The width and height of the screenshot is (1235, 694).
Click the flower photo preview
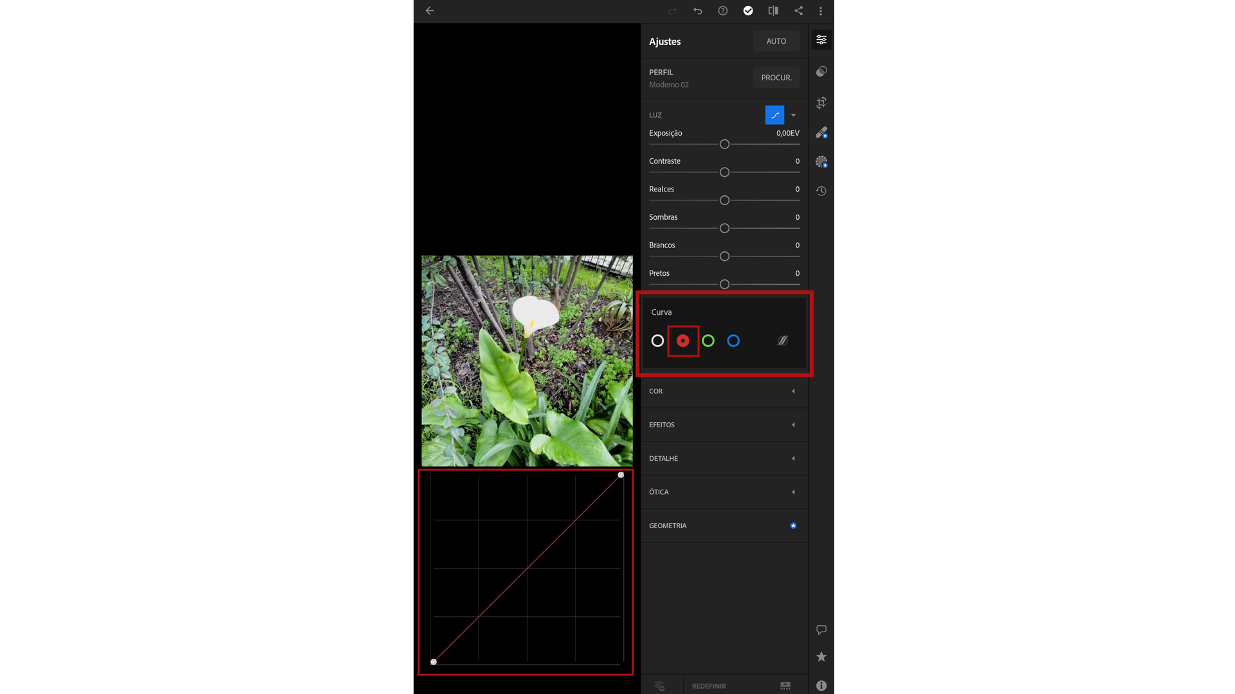point(527,361)
